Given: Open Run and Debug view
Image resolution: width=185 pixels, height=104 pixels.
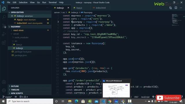Looking at the screenshot, I should pyautogui.click(x=4, y=34).
